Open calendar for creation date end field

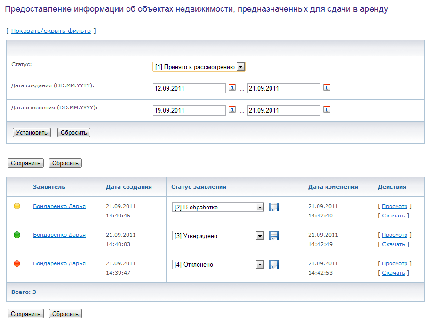(326, 87)
